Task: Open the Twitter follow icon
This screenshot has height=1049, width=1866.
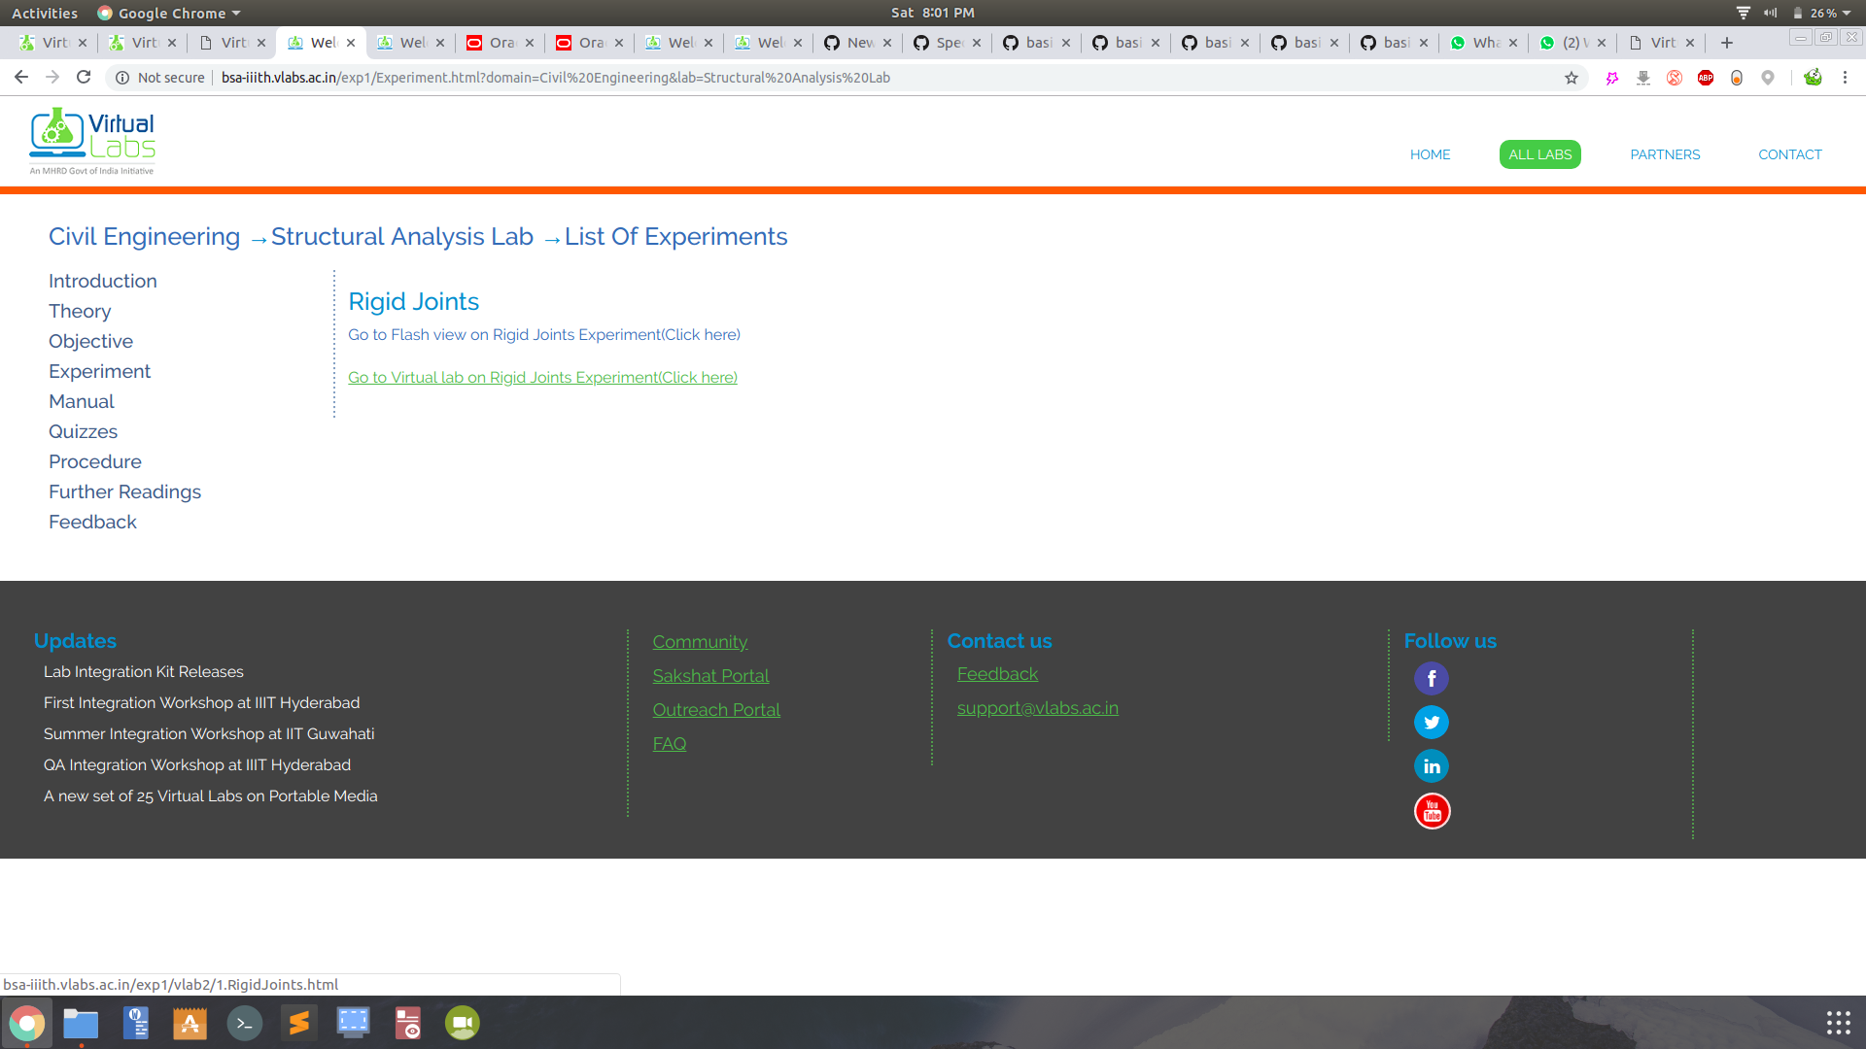Action: coord(1431,722)
